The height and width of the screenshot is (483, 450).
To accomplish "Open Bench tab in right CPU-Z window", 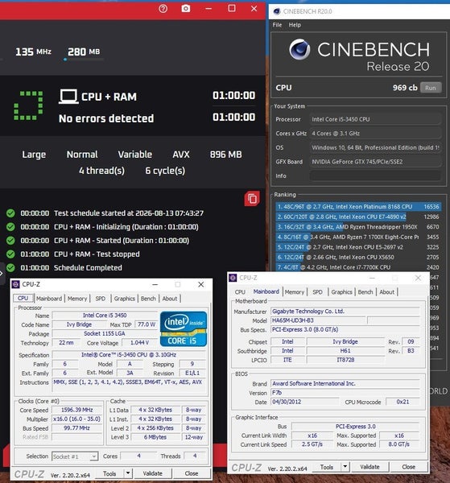I will click(x=365, y=292).
